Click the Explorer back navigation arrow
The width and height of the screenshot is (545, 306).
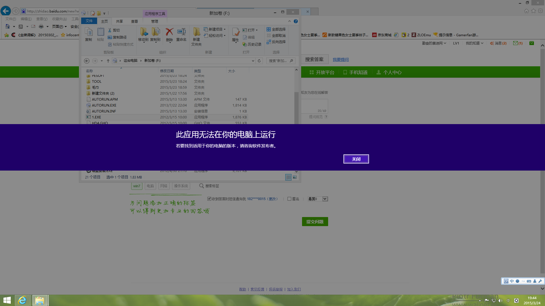pyautogui.click(x=87, y=61)
